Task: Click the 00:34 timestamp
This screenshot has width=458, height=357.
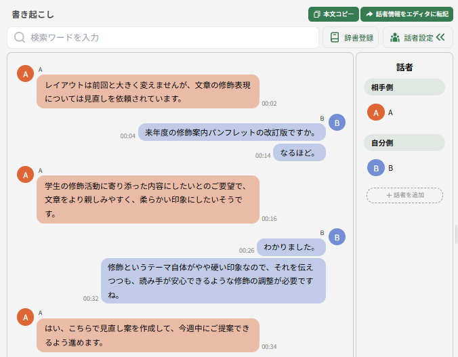Action: 269,346
